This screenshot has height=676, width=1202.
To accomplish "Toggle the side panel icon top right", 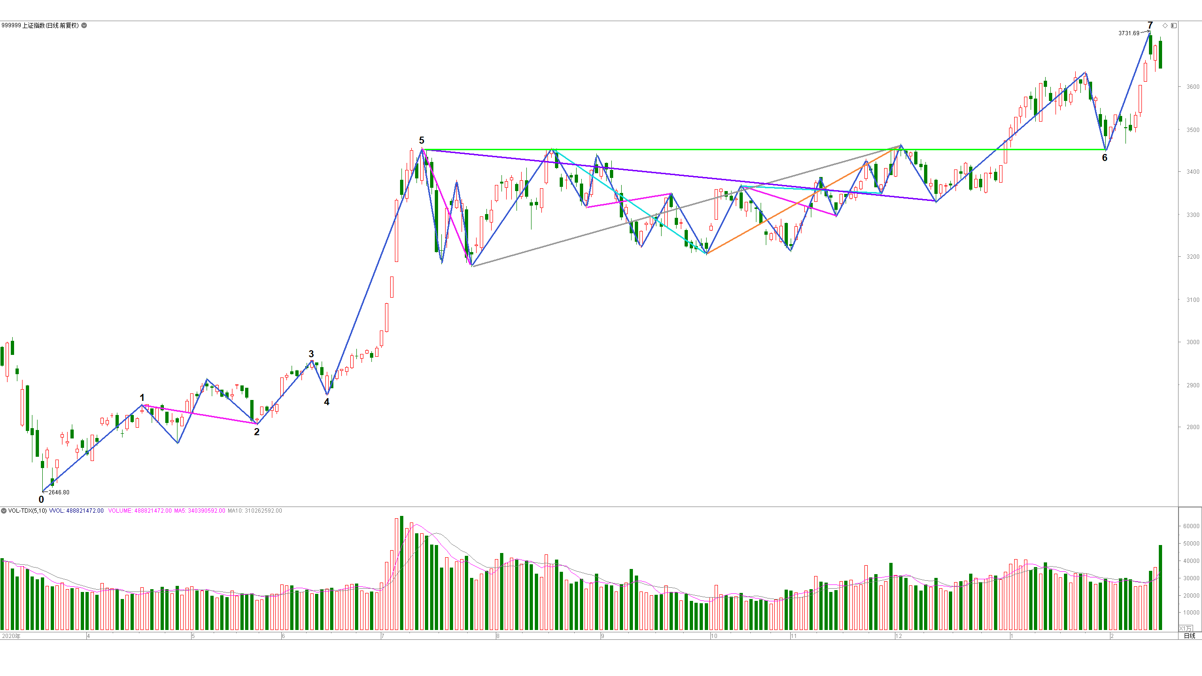I will pos(1174,25).
